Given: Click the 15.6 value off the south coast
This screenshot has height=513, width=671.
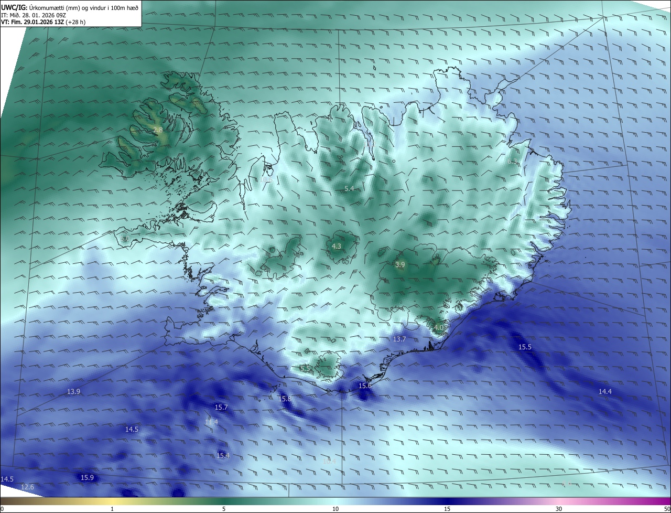Looking at the screenshot, I should click(x=365, y=386).
